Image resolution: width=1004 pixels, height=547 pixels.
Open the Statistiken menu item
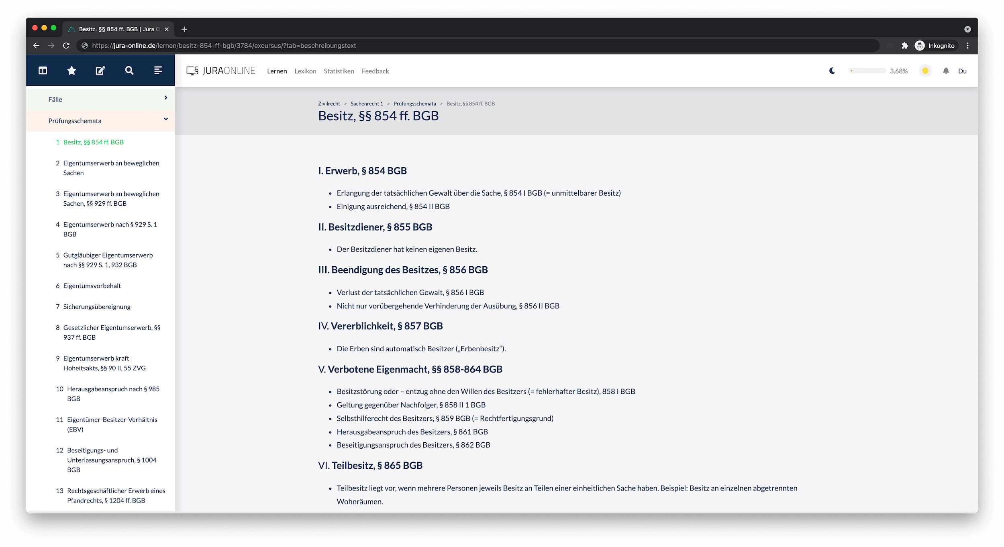[x=339, y=71]
